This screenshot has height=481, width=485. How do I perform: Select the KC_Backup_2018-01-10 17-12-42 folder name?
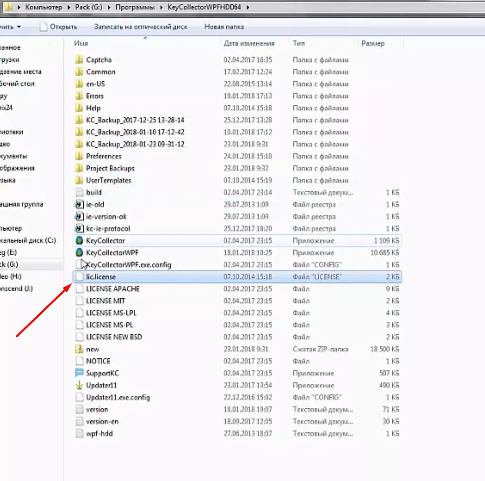pyautogui.click(x=135, y=132)
